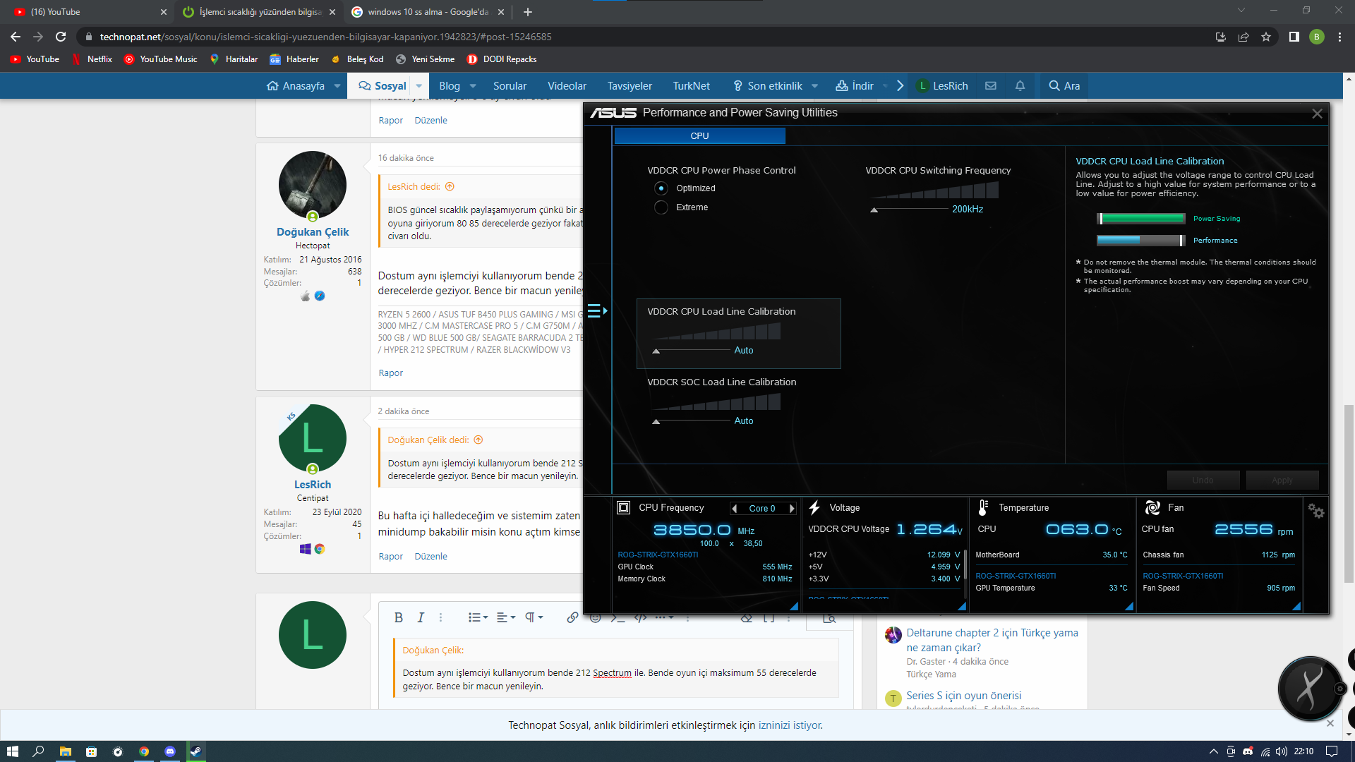Open the ASUS utility settings gear

coord(1315,511)
